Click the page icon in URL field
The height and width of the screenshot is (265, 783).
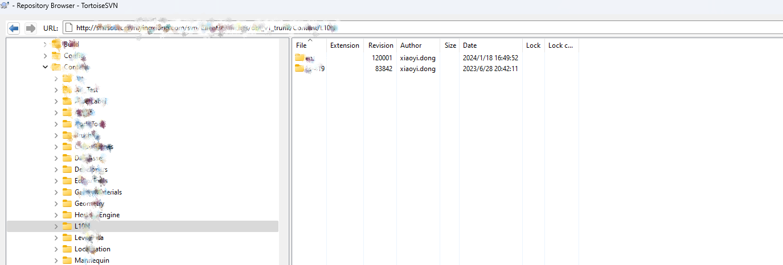69,28
